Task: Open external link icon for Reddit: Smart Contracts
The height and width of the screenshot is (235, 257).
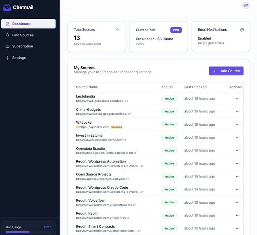Action: pyautogui.click(x=139, y=231)
